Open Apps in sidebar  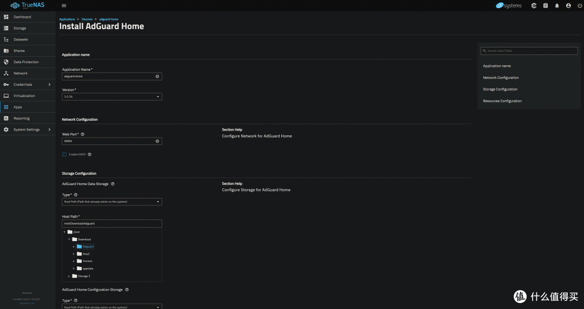[x=28, y=107]
